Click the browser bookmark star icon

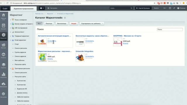[155, 3]
